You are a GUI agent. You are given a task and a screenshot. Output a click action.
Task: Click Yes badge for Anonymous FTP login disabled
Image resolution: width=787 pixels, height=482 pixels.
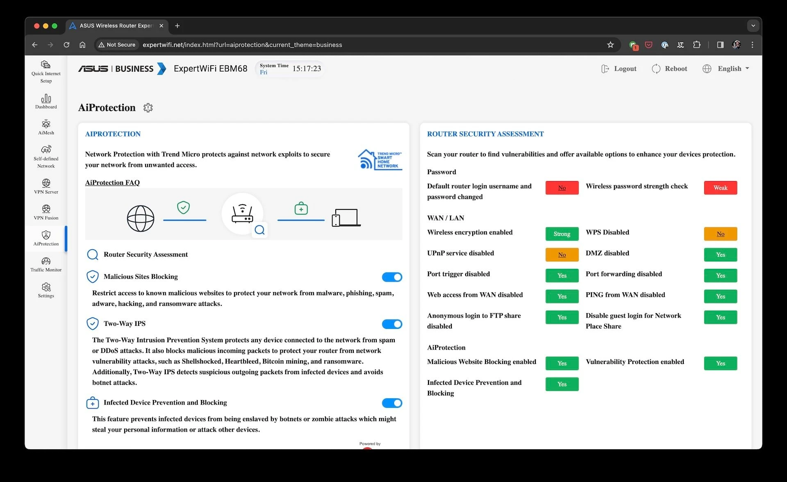click(562, 318)
